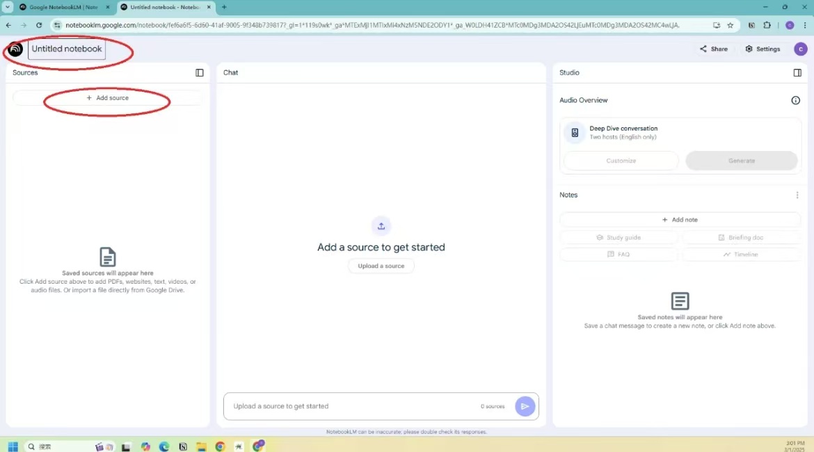814x452 pixels.
Task: Open Notion from the taskbar
Action: [x=183, y=447]
